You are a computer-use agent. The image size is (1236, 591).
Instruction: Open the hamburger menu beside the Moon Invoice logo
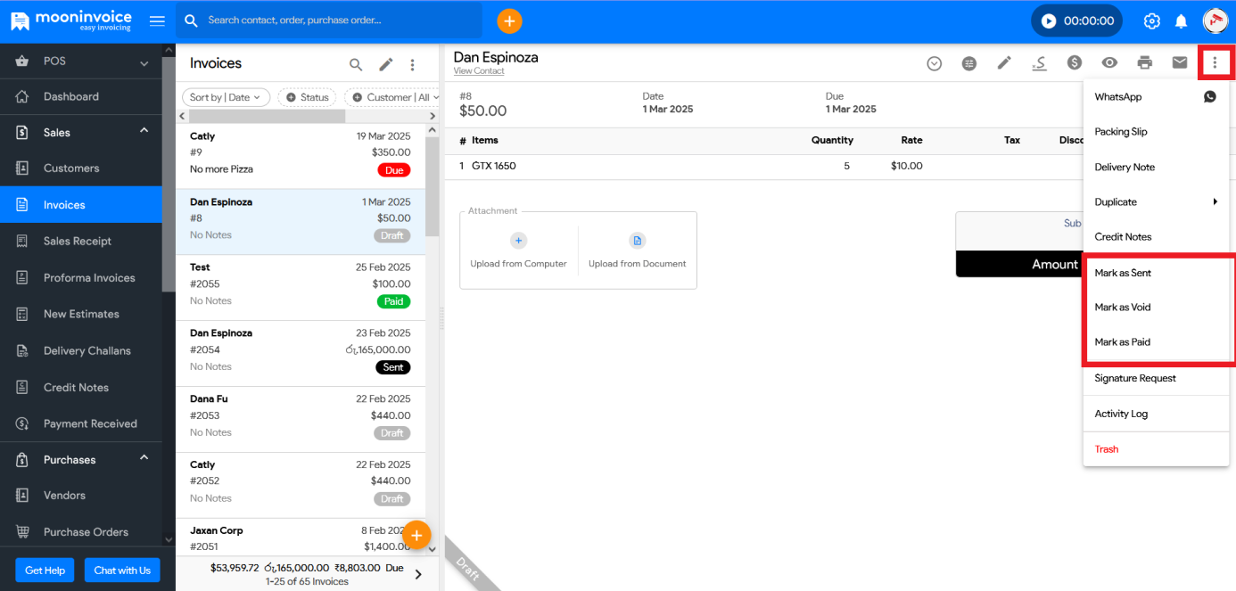coord(157,21)
